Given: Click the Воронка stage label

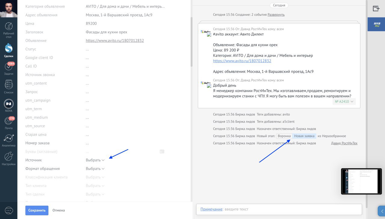Looking at the screenshot, I should pyautogui.click(x=284, y=136).
